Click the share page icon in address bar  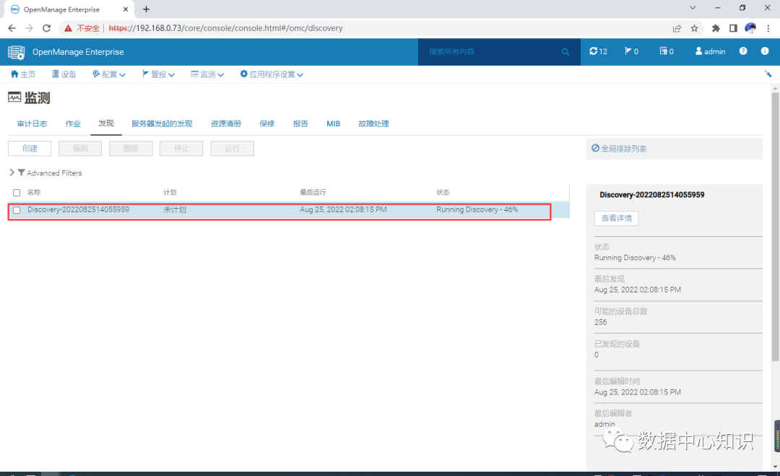point(677,28)
